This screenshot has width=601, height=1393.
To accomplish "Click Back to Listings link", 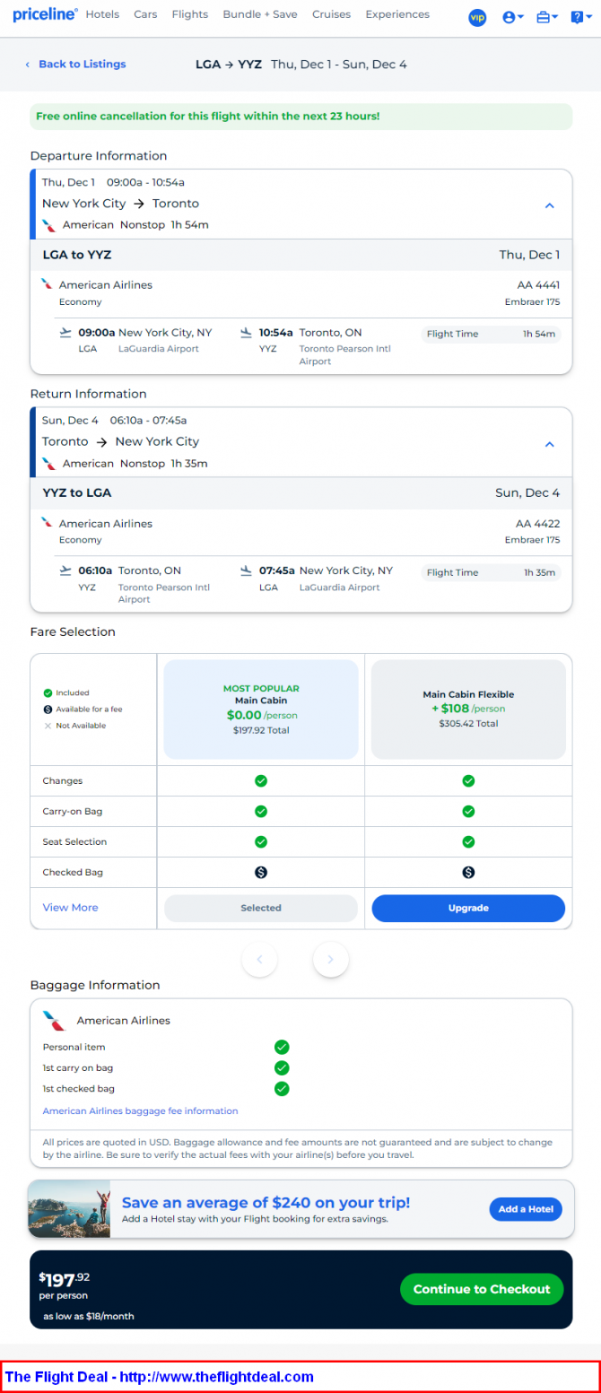I will click(75, 64).
